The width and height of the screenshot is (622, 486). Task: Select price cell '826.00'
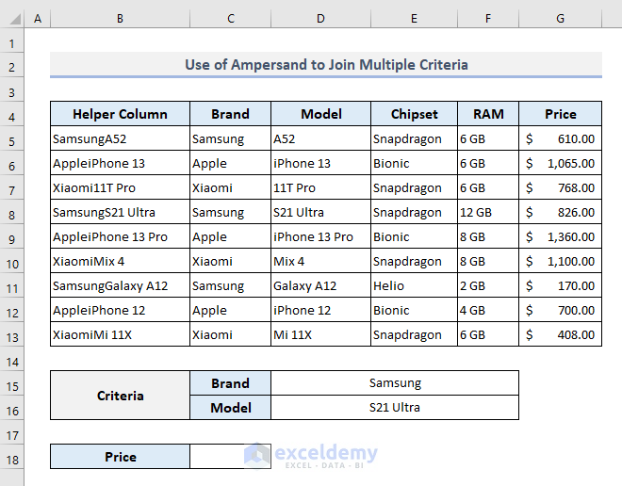(x=560, y=213)
